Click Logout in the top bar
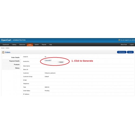Image resolution: width=135 pixels, height=135 pixels. [x=131, y=45]
